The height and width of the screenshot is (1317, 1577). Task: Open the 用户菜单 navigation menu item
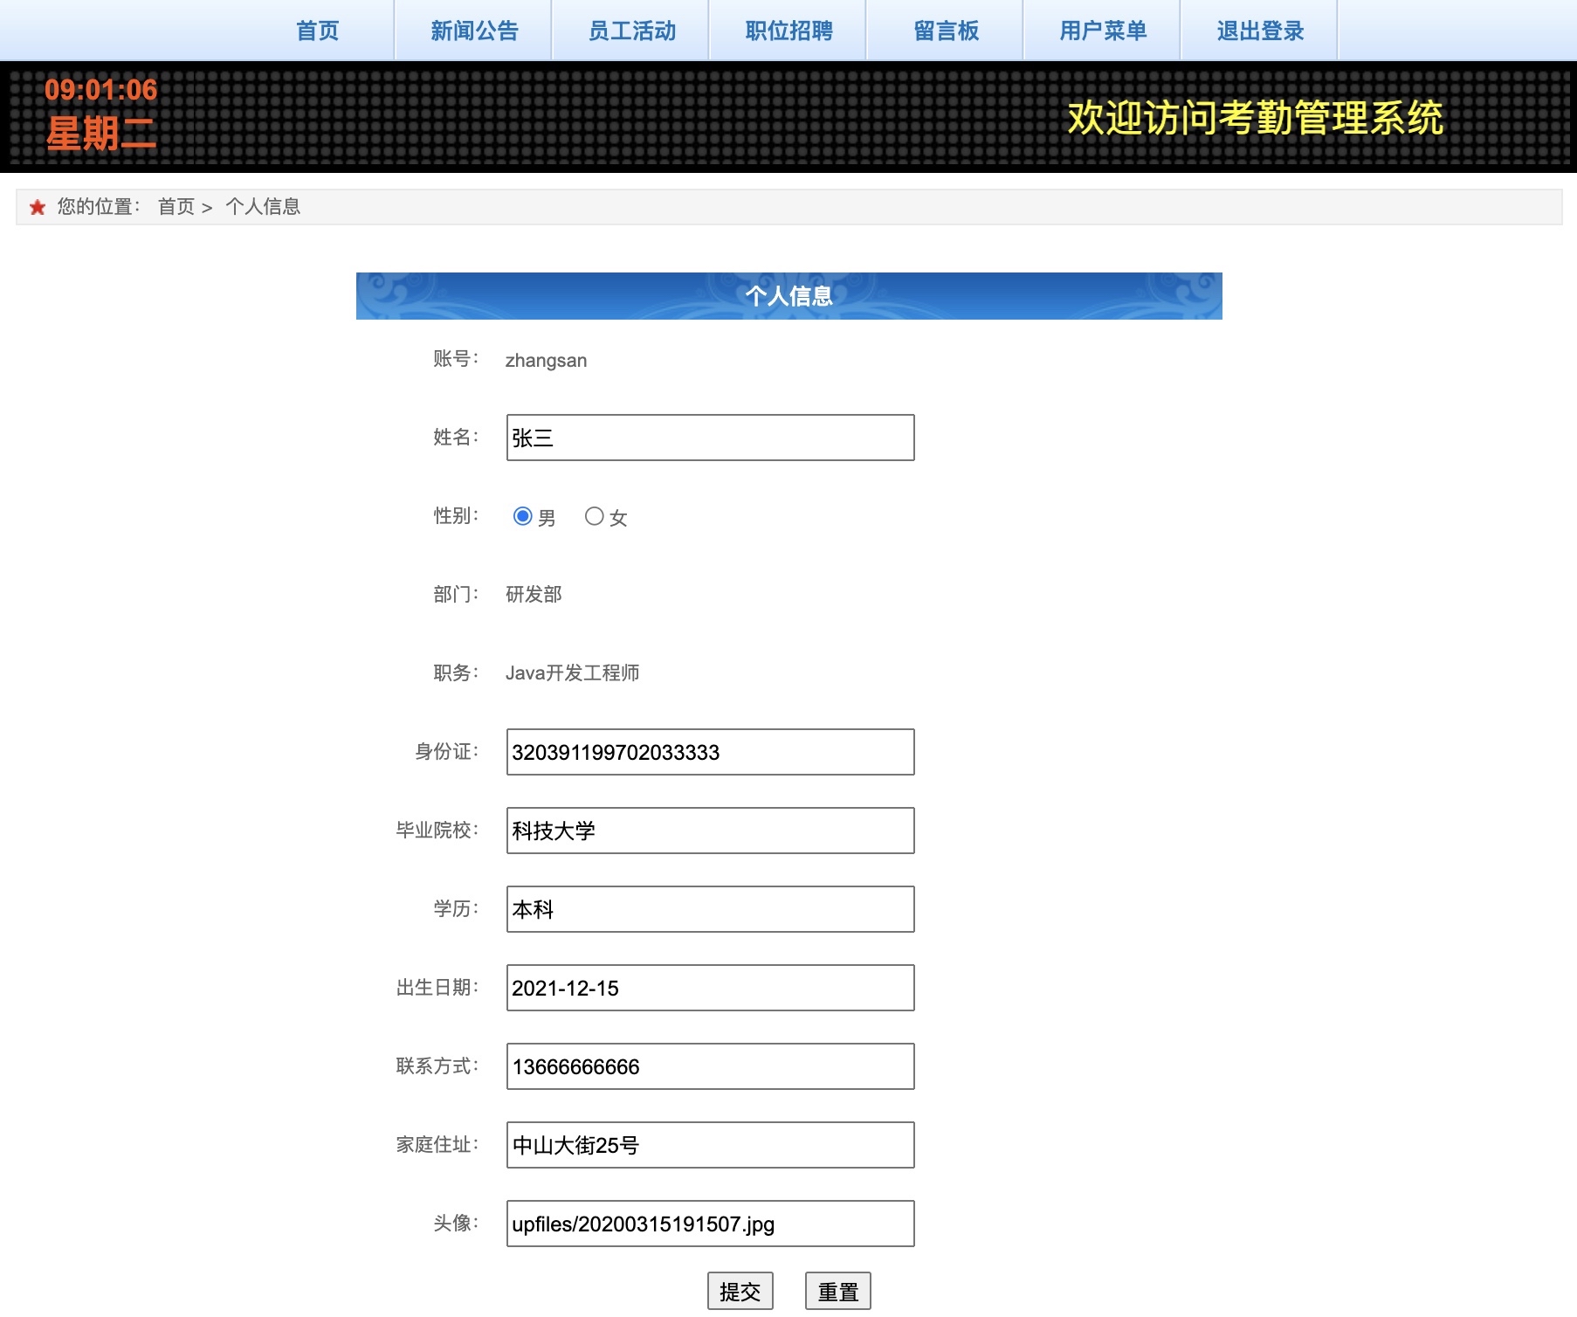[x=1103, y=30]
